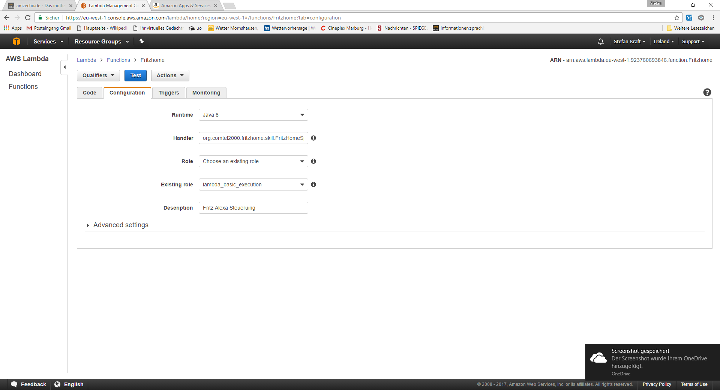Open Posteingang Gmail bookmark
Screen dimensions: 720x390
49,28
